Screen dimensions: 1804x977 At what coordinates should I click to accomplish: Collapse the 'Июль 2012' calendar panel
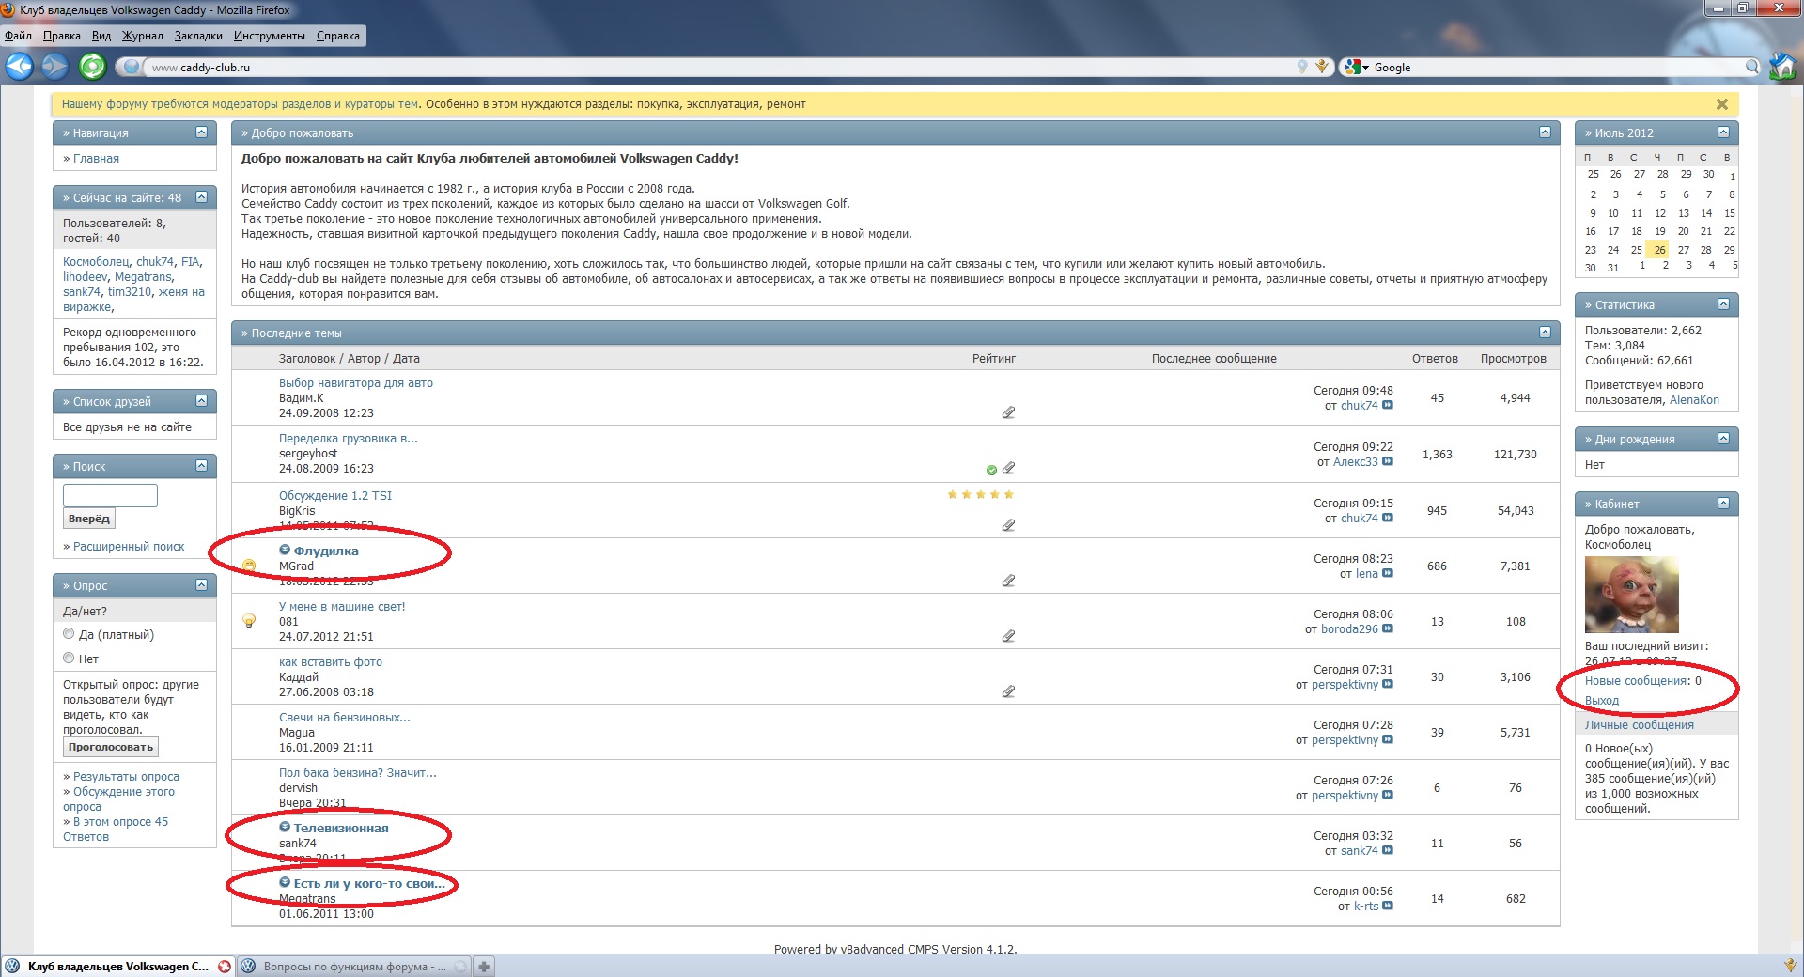1723,132
